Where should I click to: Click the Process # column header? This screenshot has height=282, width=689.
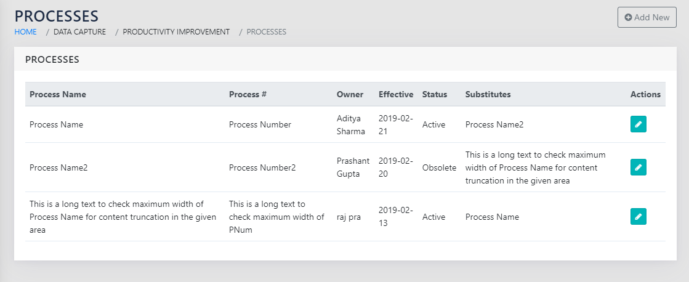coord(248,94)
